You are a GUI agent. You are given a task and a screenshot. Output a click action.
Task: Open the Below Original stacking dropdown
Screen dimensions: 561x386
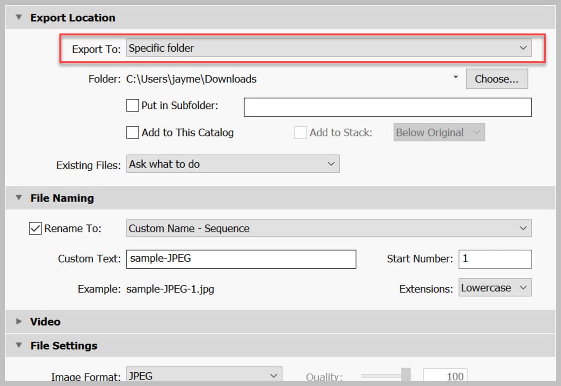tap(438, 132)
